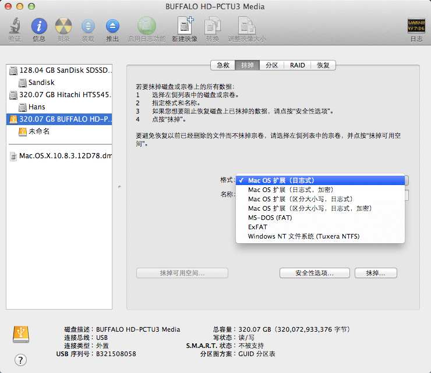This screenshot has width=431, height=373.
Task: Choose Windows NT 文件系统 (Tuxera NTFS) option
Action: pos(320,236)
